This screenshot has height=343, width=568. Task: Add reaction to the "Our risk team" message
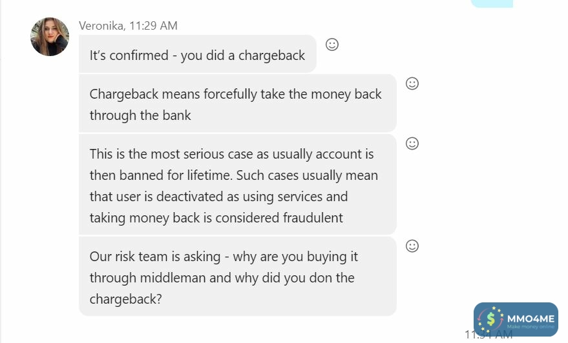click(412, 246)
